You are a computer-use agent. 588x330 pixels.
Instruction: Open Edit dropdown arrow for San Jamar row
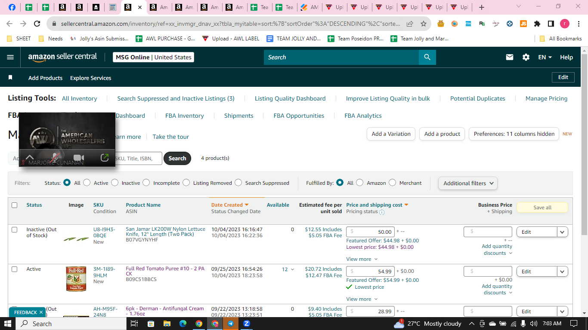click(x=563, y=232)
